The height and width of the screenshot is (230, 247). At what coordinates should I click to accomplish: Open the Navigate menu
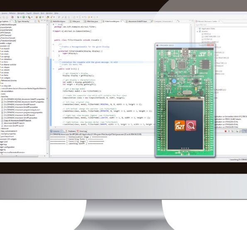click(21, 13)
